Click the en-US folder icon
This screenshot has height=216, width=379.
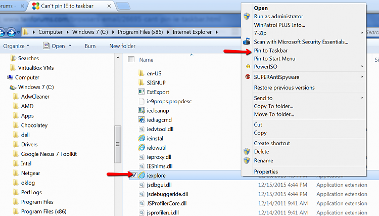[x=141, y=73]
